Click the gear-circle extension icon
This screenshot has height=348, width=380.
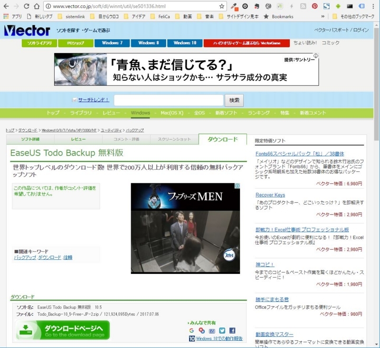coord(245,6)
